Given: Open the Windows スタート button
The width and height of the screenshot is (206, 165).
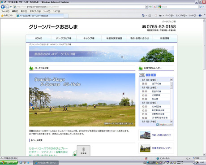Looking at the screenshot, I should click(9, 163).
